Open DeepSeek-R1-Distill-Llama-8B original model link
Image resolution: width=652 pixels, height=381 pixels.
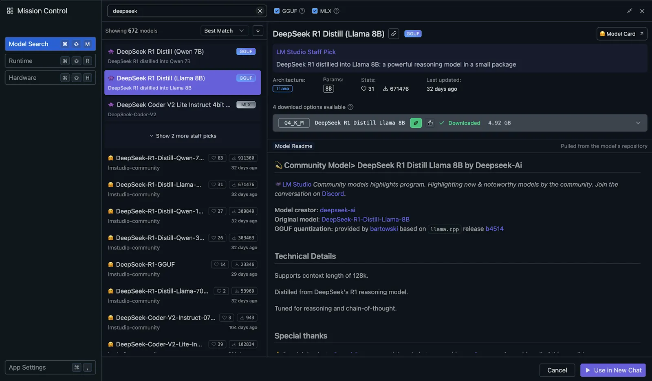[366, 220]
